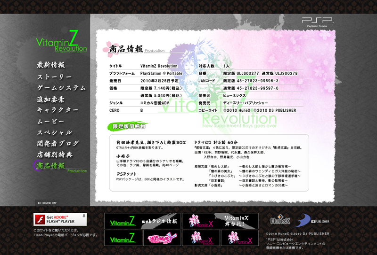Screen dimensions: 377x255
Task: Toggle the SOUND OFF button
Action: click(47, 203)
